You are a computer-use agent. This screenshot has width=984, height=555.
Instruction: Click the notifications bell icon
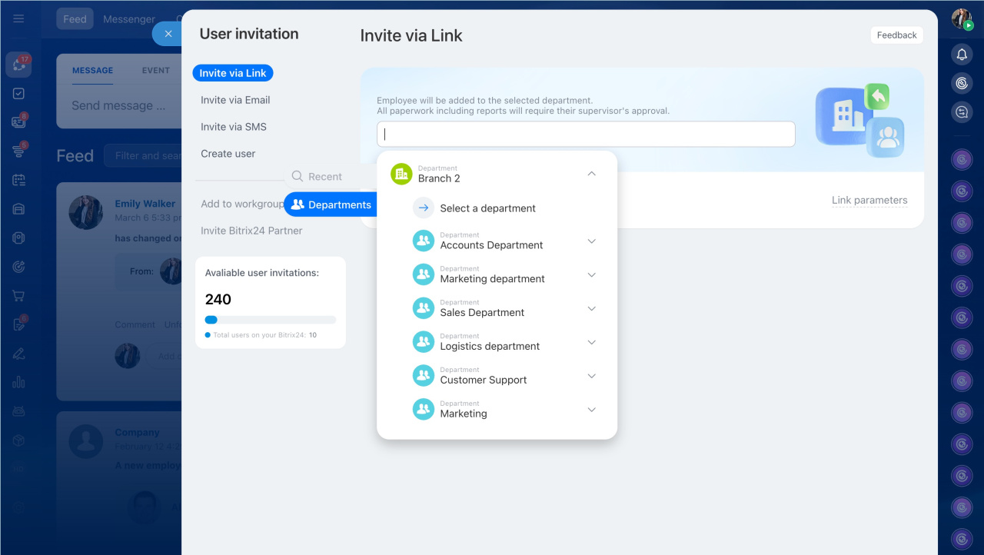pyautogui.click(x=961, y=54)
